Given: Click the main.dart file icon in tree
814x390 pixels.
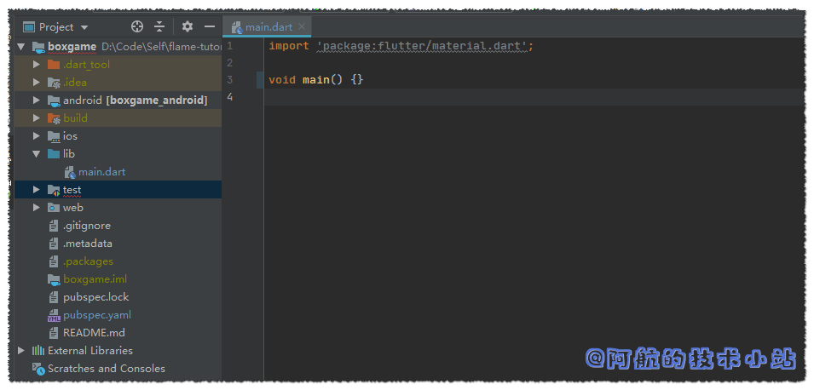Looking at the screenshot, I should click(70, 172).
